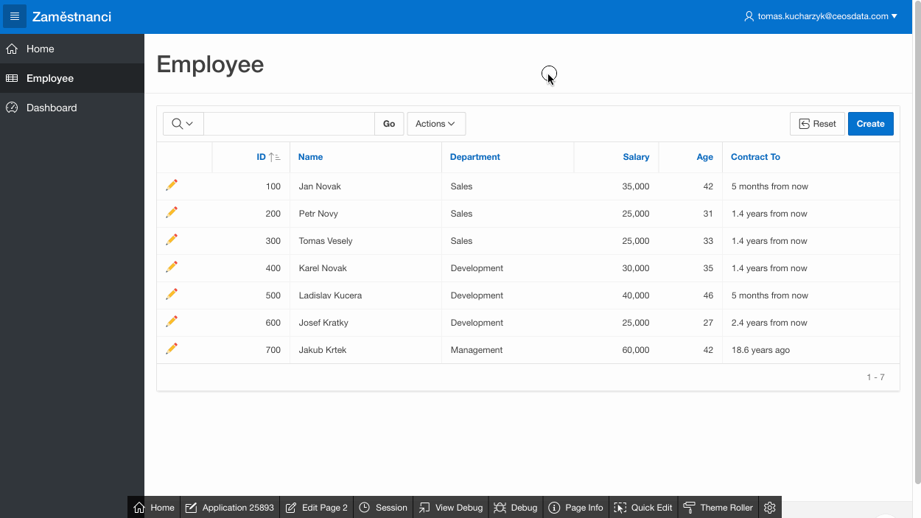This screenshot has width=921, height=518.
Task: Click the edit pencil for Karel Novak
Action: 172,267
